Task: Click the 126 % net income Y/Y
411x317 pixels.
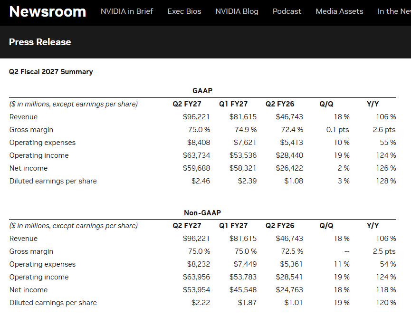Action: [x=386, y=168]
